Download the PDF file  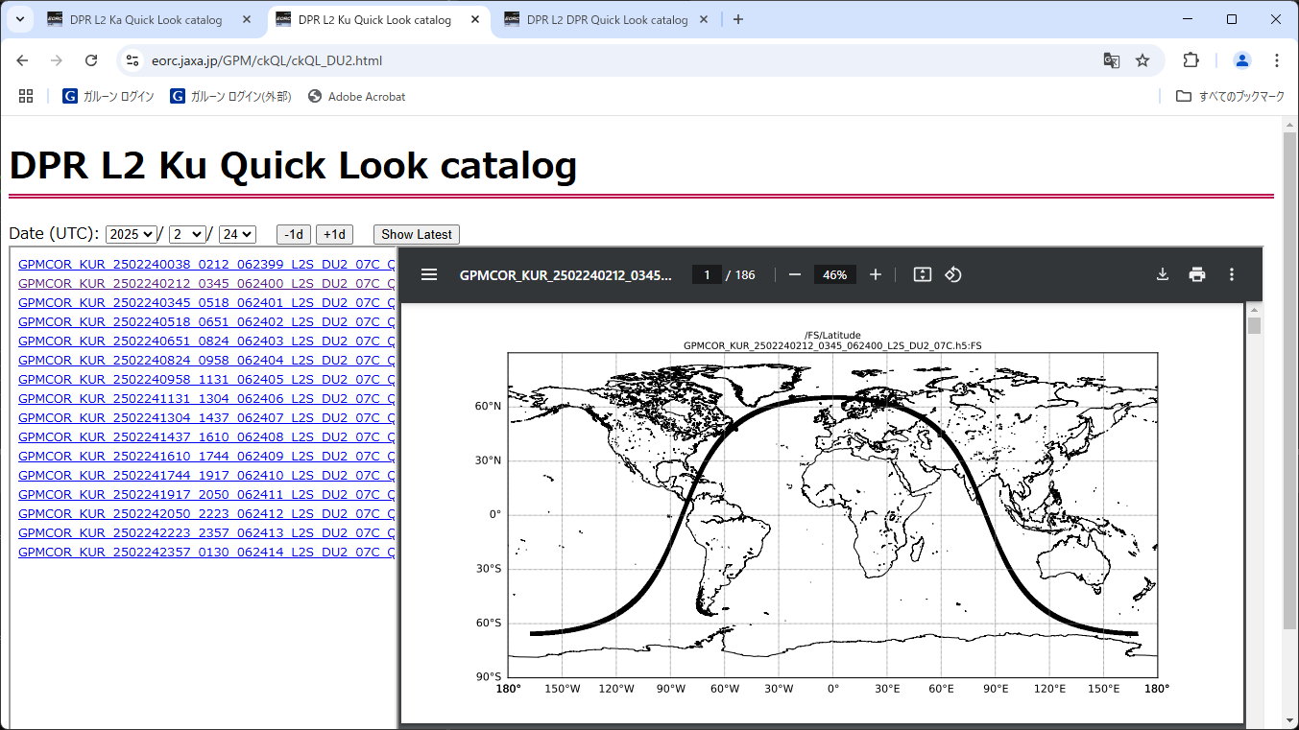1163,274
